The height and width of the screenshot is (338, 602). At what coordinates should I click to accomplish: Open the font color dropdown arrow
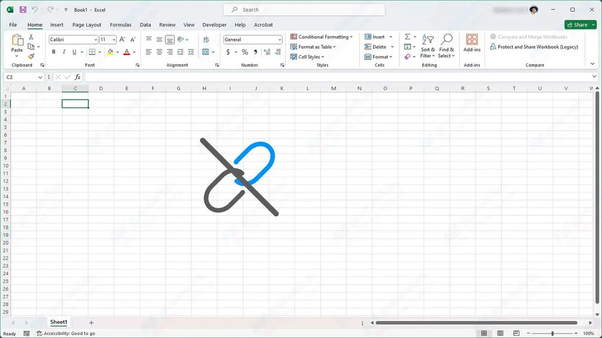click(x=134, y=52)
